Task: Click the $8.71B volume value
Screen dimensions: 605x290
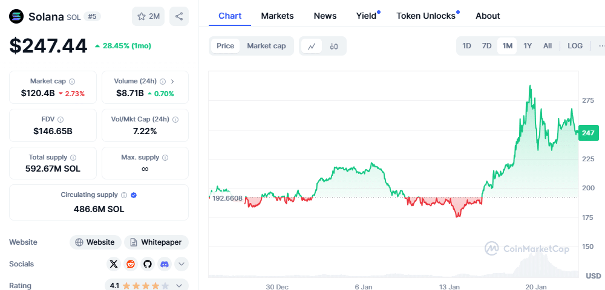Action: pyautogui.click(x=130, y=93)
